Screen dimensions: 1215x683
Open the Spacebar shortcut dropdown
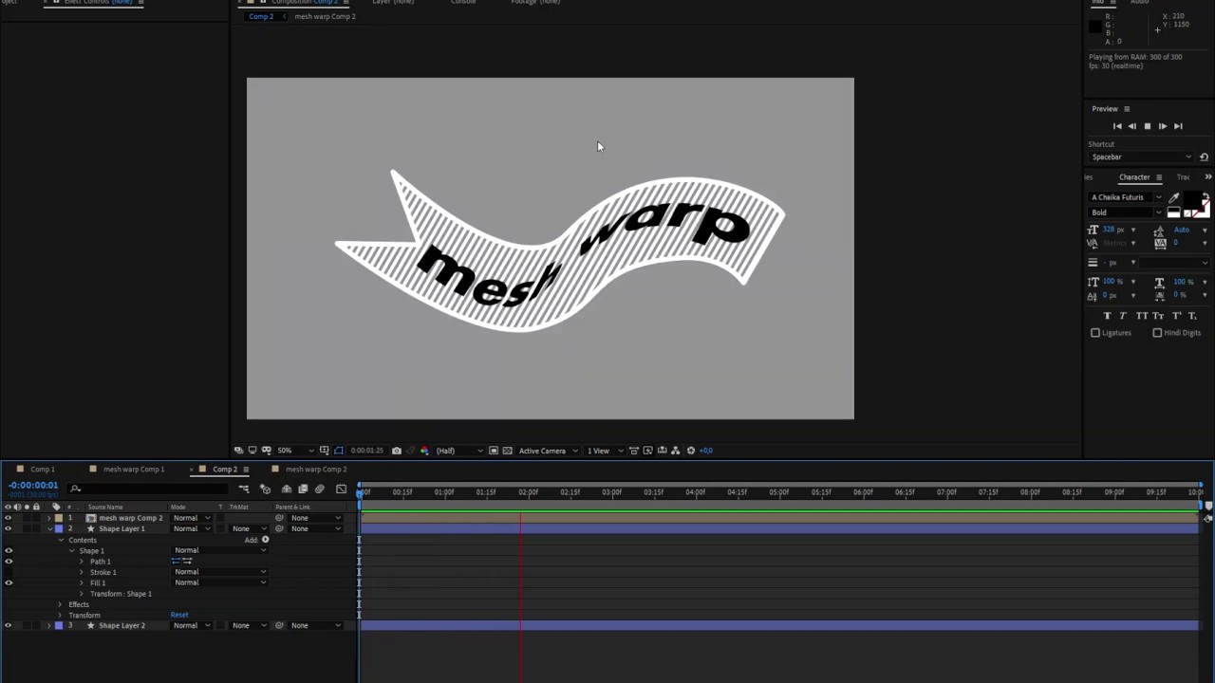(x=1141, y=157)
